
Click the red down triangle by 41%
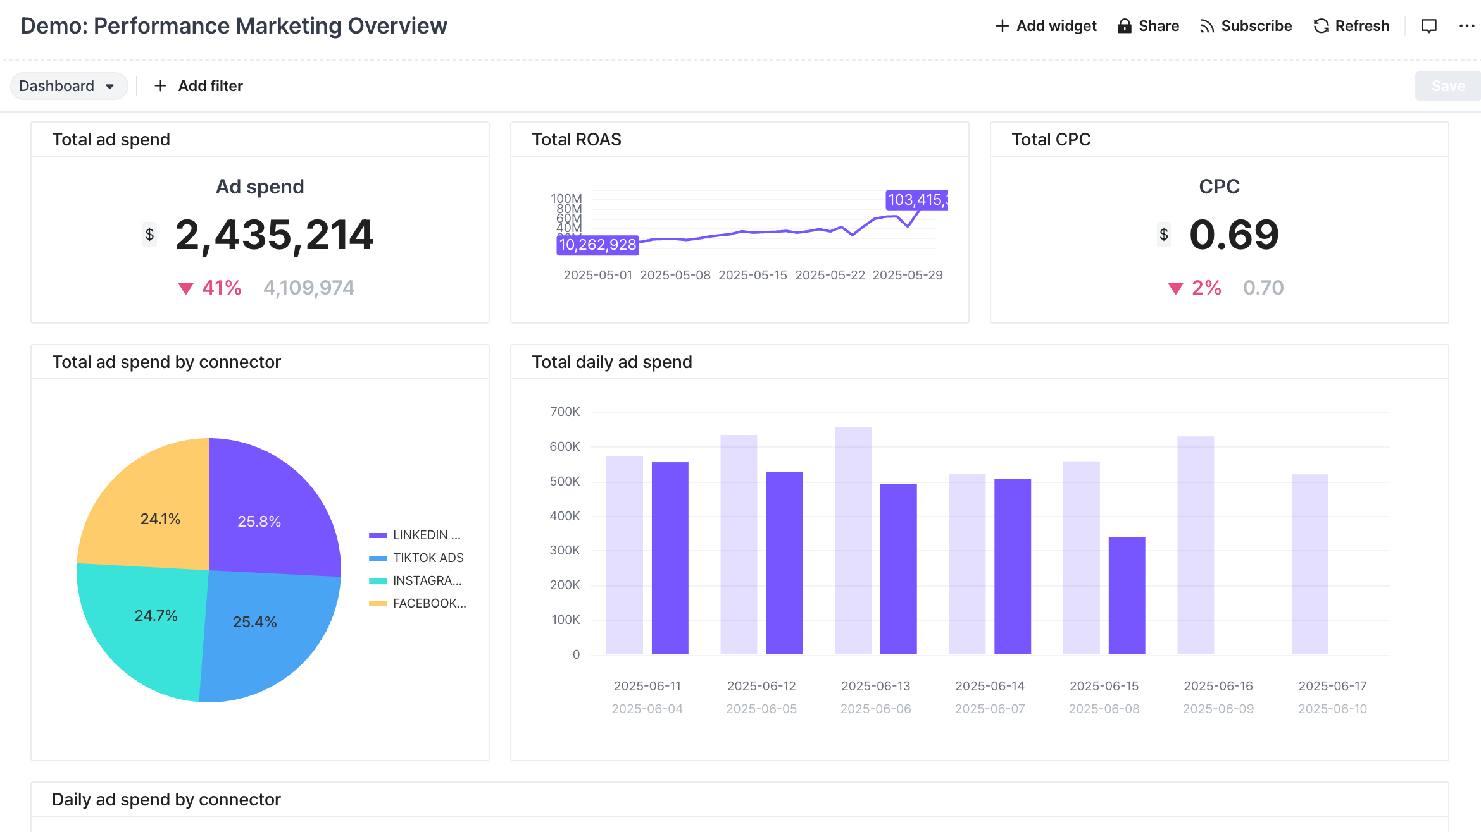point(185,288)
